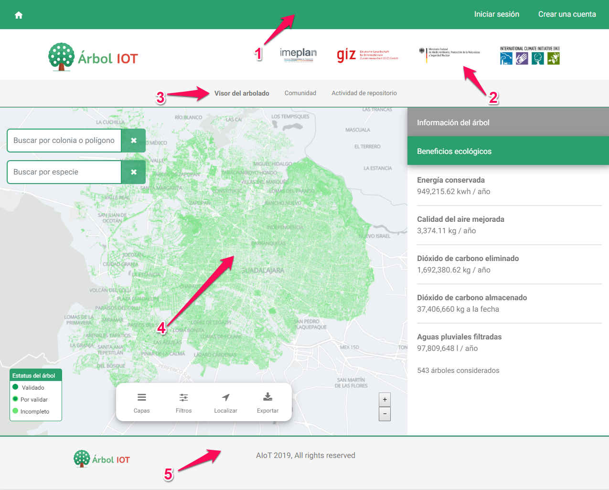Select the Validado green status dot

tap(15, 387)
